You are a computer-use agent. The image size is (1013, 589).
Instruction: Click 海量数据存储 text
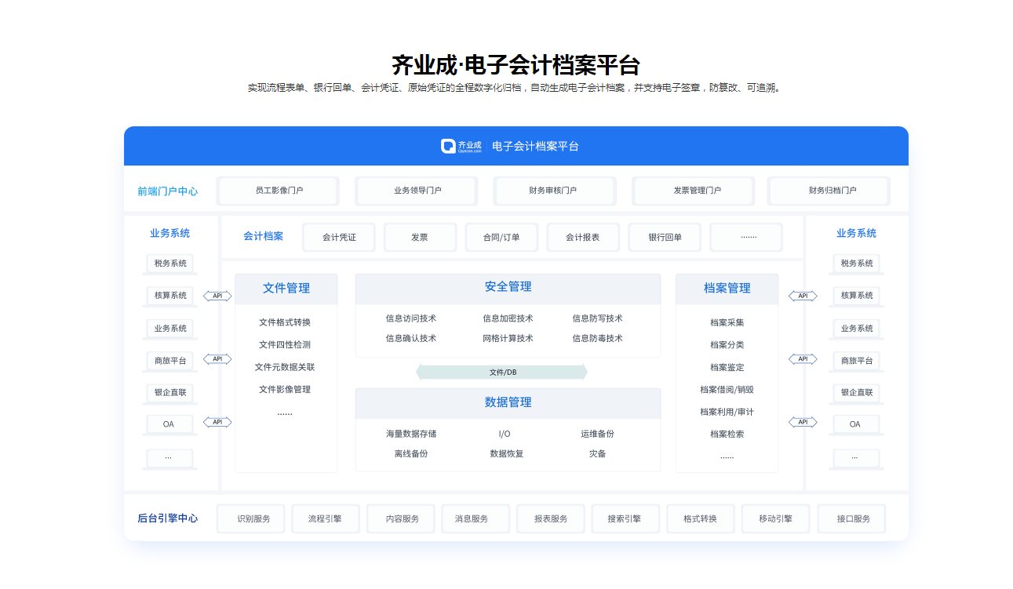(x=411, y=434)
